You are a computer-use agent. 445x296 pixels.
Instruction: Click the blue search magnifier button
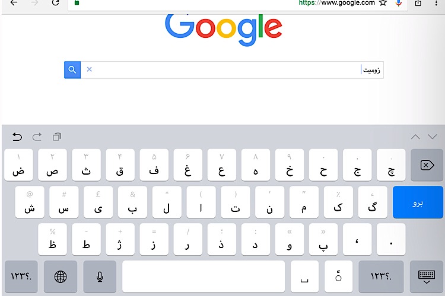(72, 70)
